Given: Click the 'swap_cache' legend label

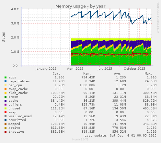Looking at the screenshot, I should 18,89.
